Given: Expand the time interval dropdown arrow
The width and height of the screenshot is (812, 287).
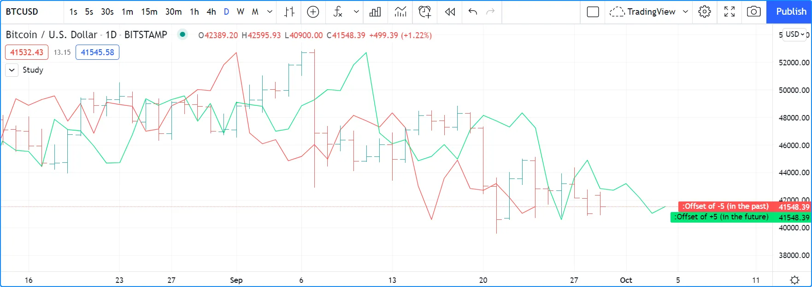Looking at the screenshot, I should pos(270,12).
